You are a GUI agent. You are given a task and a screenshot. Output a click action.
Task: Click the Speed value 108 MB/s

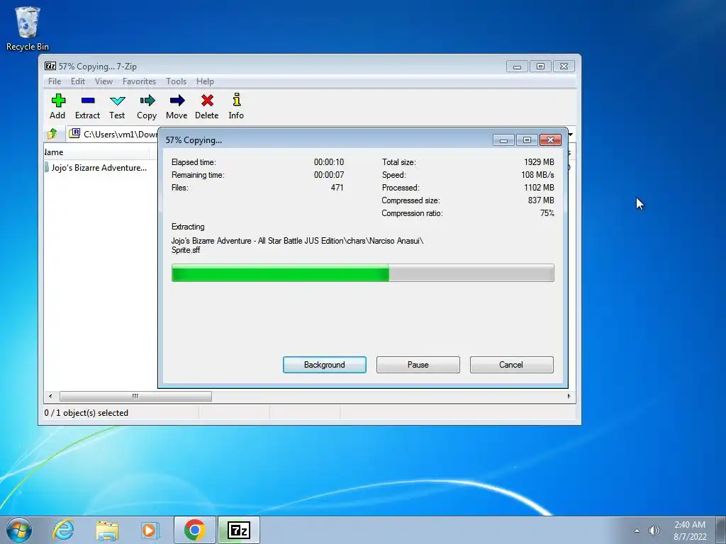coord(537,175)
